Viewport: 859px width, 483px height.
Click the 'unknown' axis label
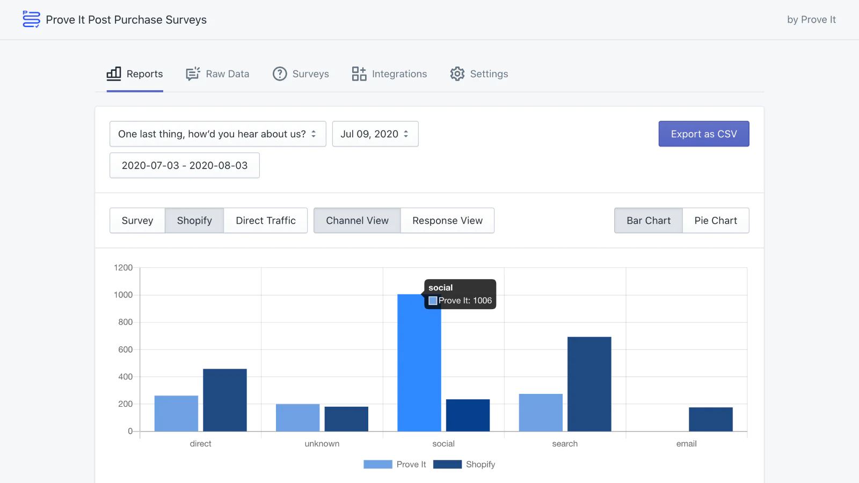[322, 444]
